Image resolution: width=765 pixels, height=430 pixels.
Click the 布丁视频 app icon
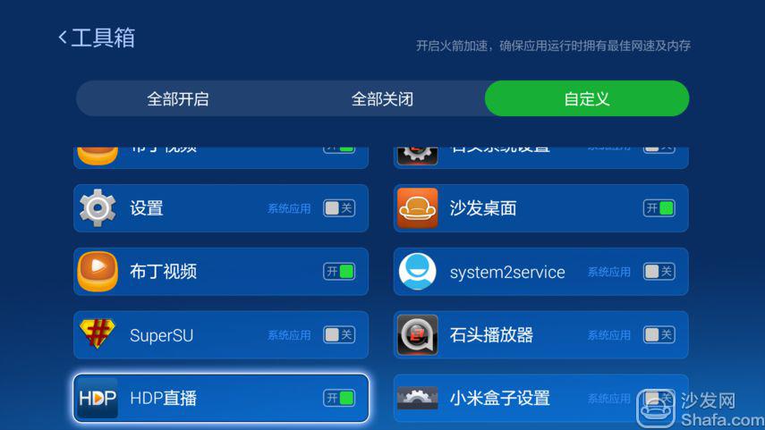pyautogui.click(x=98, y=272)
